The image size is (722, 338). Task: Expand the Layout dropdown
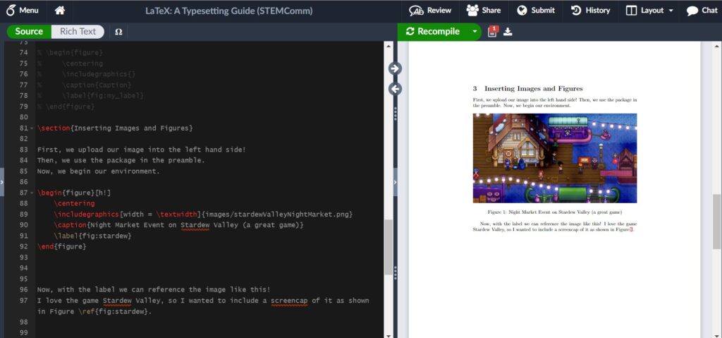(x=649, y=11)
